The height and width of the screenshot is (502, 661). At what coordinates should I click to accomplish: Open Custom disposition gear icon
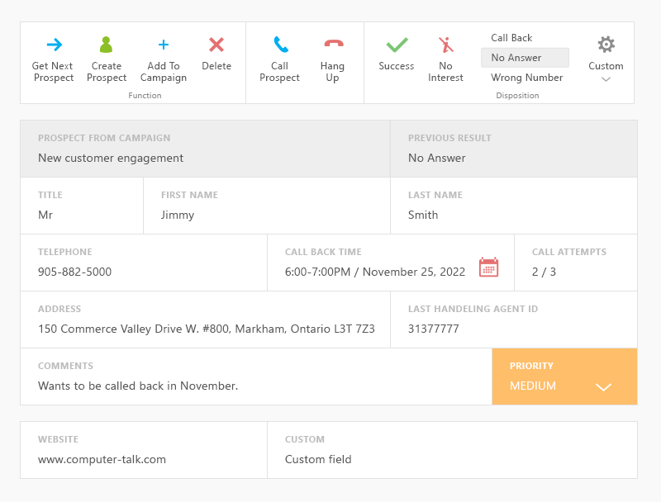point(606,45)
